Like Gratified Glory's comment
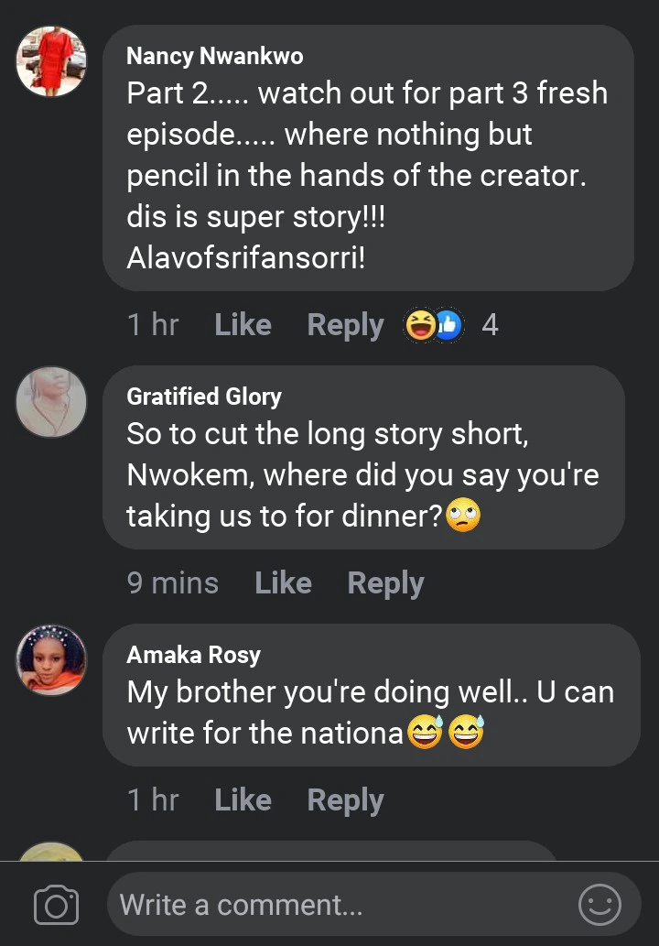Image resolution: width=659 pixels, height=946 pixels. (x=283, y=583)
